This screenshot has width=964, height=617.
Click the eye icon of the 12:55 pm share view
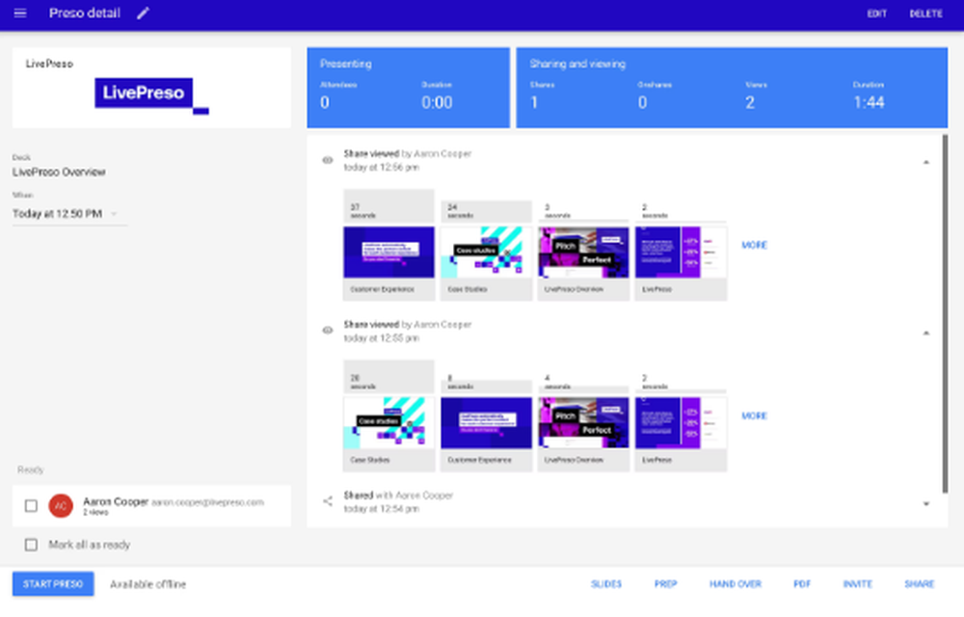tap(328, 331)
